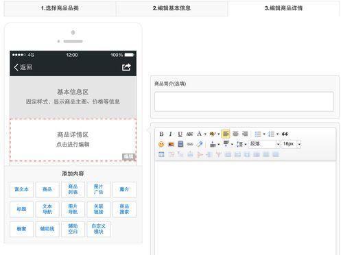Viewport: 343px width, 255px height.
Task: Switch to step 1.选择商品品类
Action: tap(60, 8)
